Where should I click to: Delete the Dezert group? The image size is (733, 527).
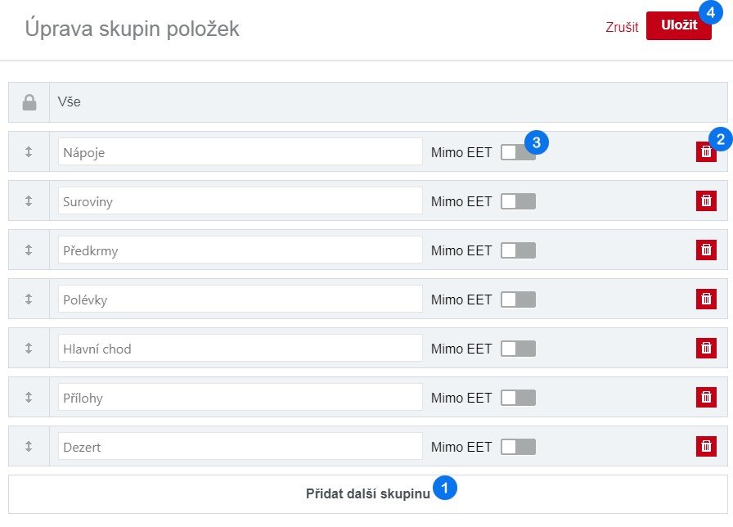[705, 447]
